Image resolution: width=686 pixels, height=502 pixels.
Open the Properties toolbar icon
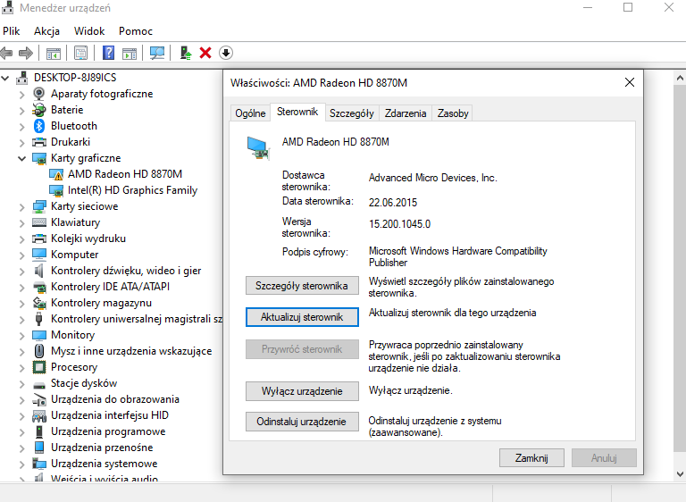pos(80,54)
